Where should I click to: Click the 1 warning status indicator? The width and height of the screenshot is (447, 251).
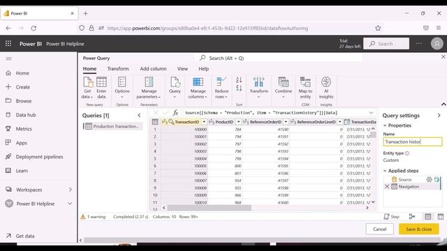93,217
